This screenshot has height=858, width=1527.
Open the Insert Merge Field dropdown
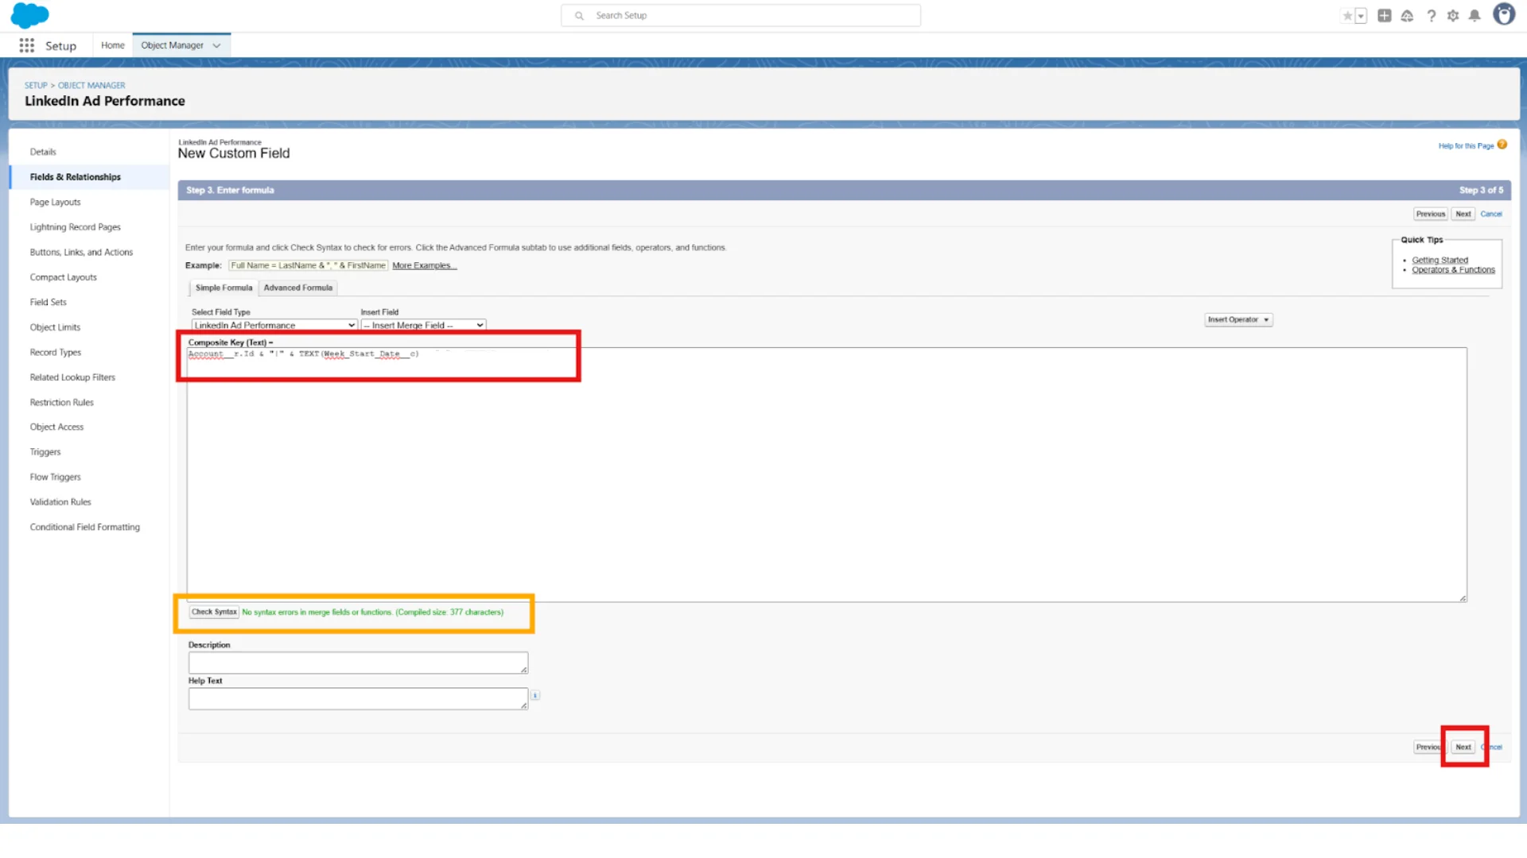click(423, 325)
